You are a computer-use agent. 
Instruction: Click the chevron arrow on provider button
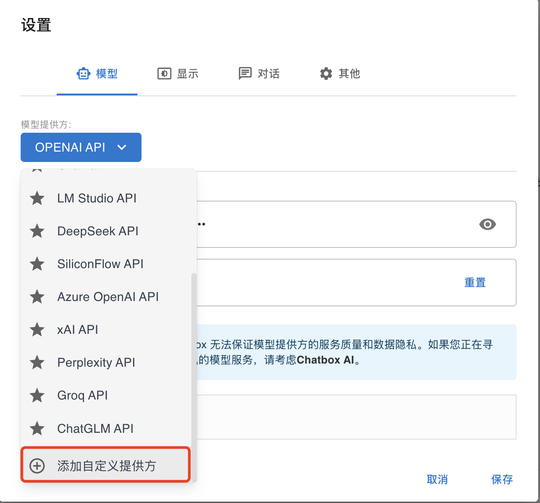tap(122, 147)
